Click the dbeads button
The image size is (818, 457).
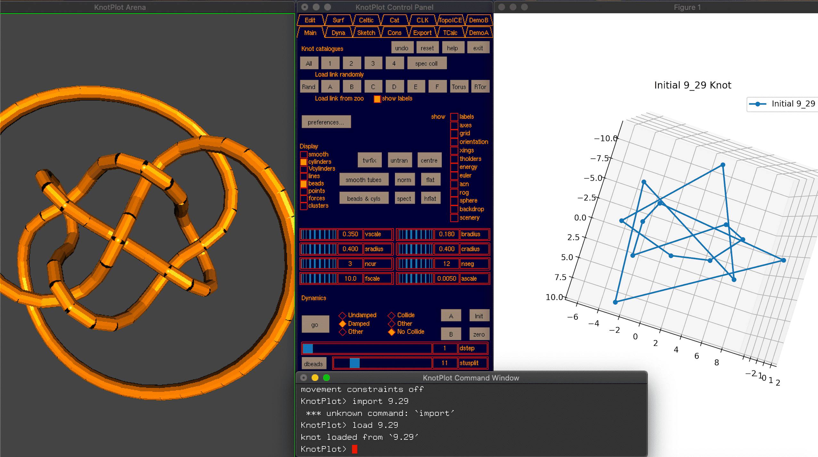pos(314,364)
